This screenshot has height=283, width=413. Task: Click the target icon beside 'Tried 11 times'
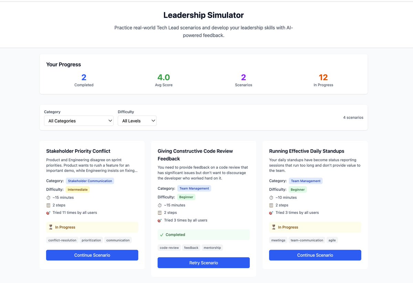(x=48, y=213)
